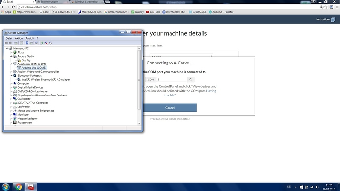Open the Pixabay bookmark
340x191 pixels.
coord(137,12)
